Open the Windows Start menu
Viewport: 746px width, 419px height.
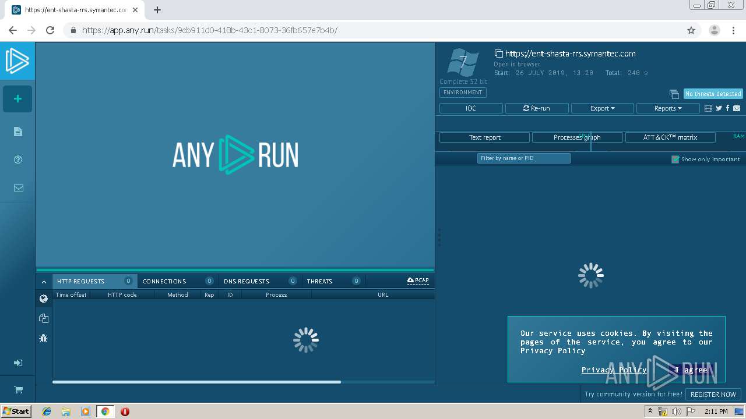[x=16, y=411]
